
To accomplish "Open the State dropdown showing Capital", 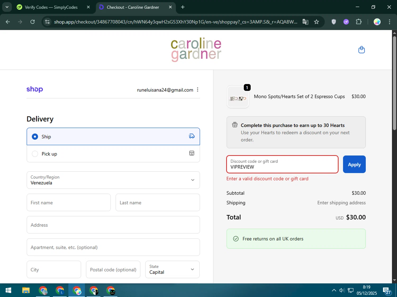I will coord(172,270).
